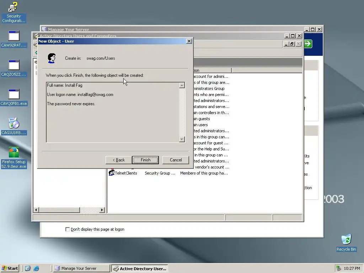Image resolution: width=364 pixels, height=273 pixels.
Task: Click the tree pane horizontal scrollbar thumb
Action: (x=59, y=210)
